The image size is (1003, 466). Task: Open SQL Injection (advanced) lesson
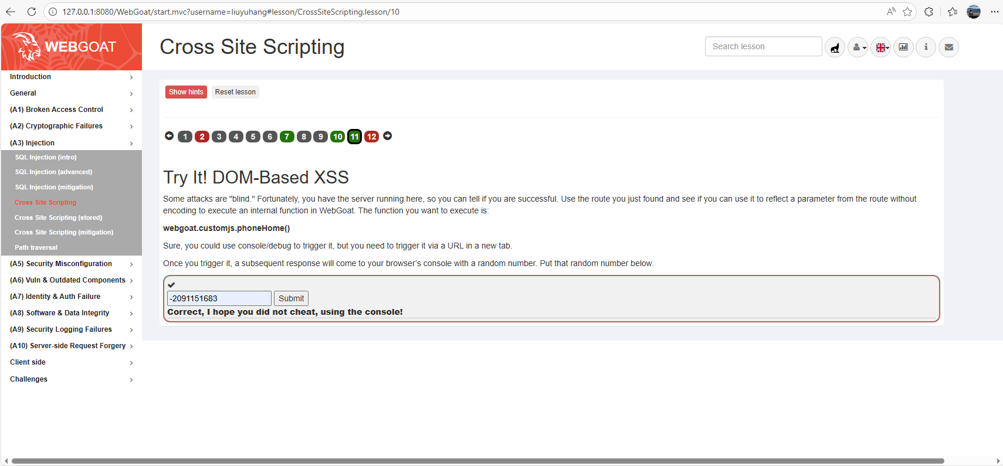pos(53,172)
